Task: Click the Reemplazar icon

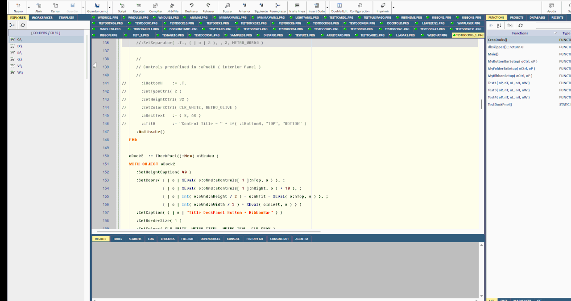Action: point(278,6)
